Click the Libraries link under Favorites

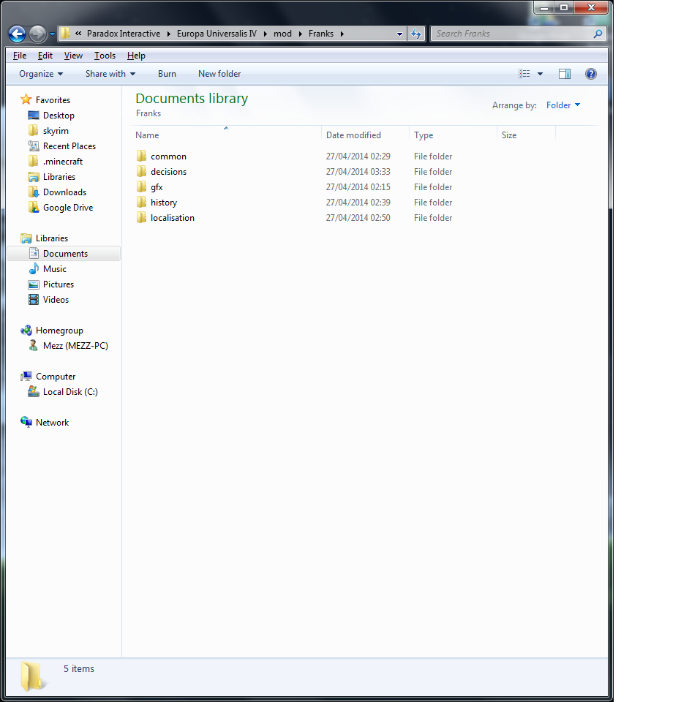tap(59, 177)
